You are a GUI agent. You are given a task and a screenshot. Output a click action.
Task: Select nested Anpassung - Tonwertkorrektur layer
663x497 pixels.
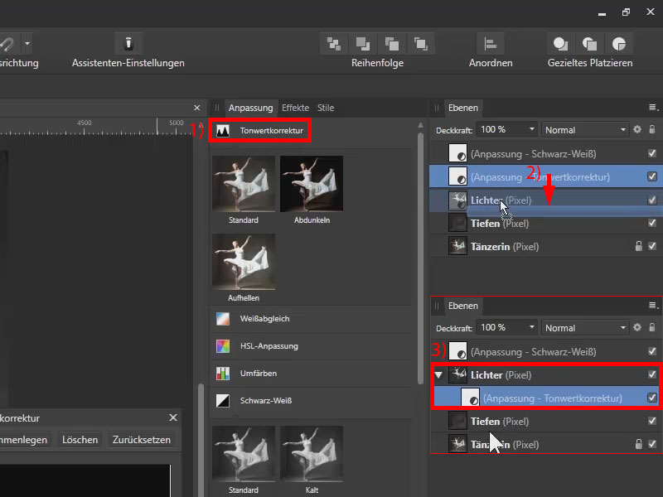point(545,398)
